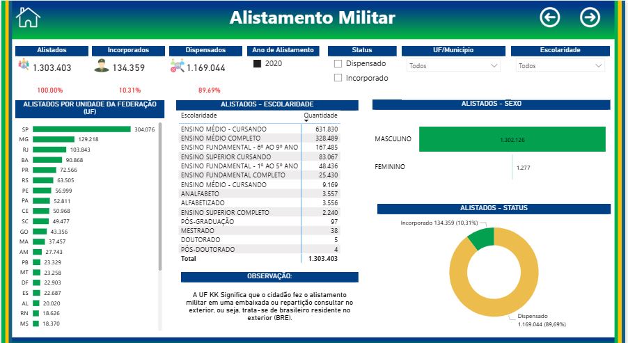628x343 pixels.
Task: Select the ALFABETIZADO row
Action: pyautogui.click(x=259, y=203)
